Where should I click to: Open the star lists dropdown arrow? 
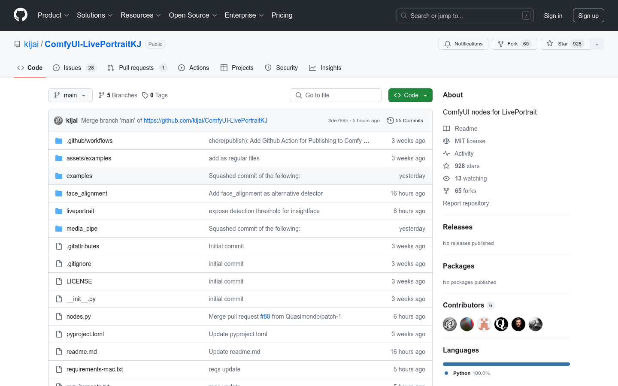coord(597,44)
